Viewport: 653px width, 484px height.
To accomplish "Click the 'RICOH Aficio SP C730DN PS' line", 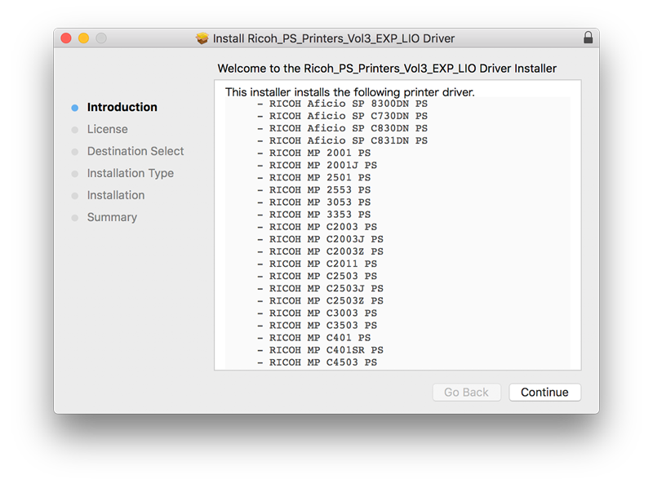I will (342, 116).
